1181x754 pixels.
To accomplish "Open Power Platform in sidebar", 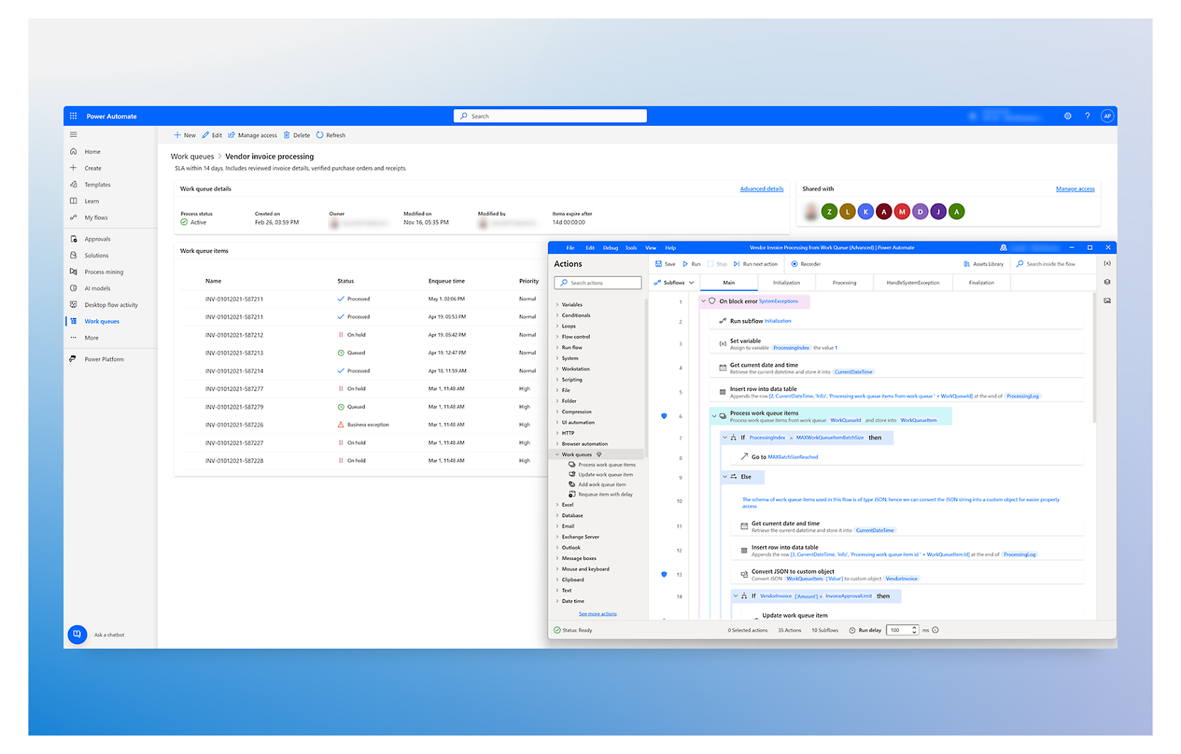I will [x=104, y=359].
